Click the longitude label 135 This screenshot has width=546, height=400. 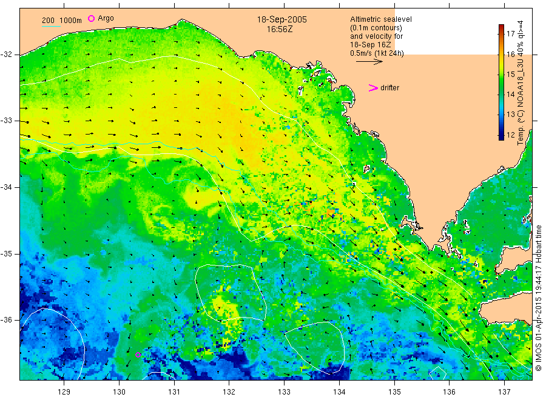(394, 392)
